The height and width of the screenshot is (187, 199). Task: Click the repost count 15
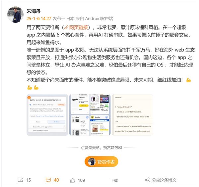pos(29,180)
